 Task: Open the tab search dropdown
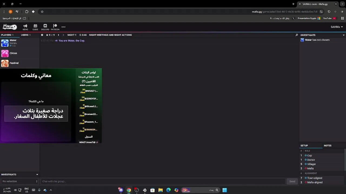coord(342,4)
